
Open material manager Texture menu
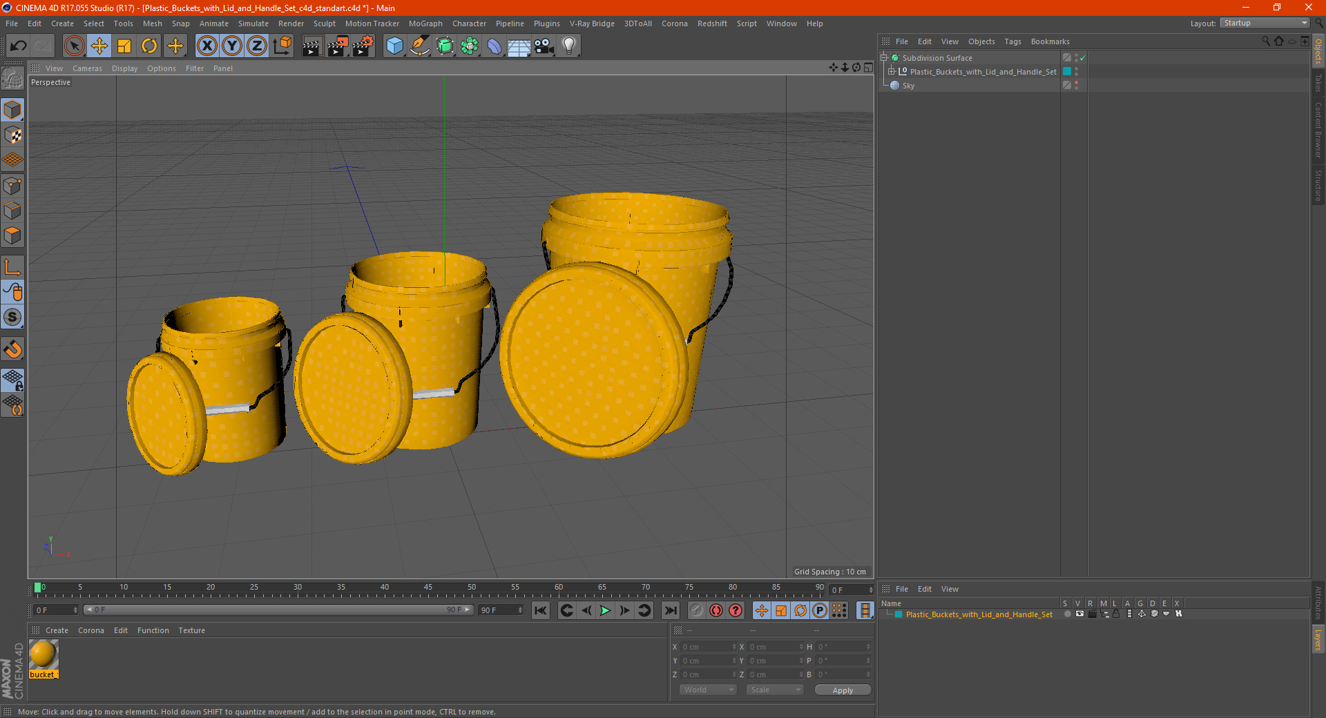(191, 630)
